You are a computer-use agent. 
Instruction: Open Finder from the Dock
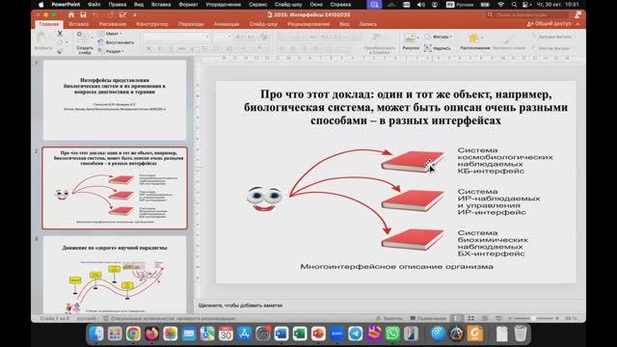click(x=96, y=334)
